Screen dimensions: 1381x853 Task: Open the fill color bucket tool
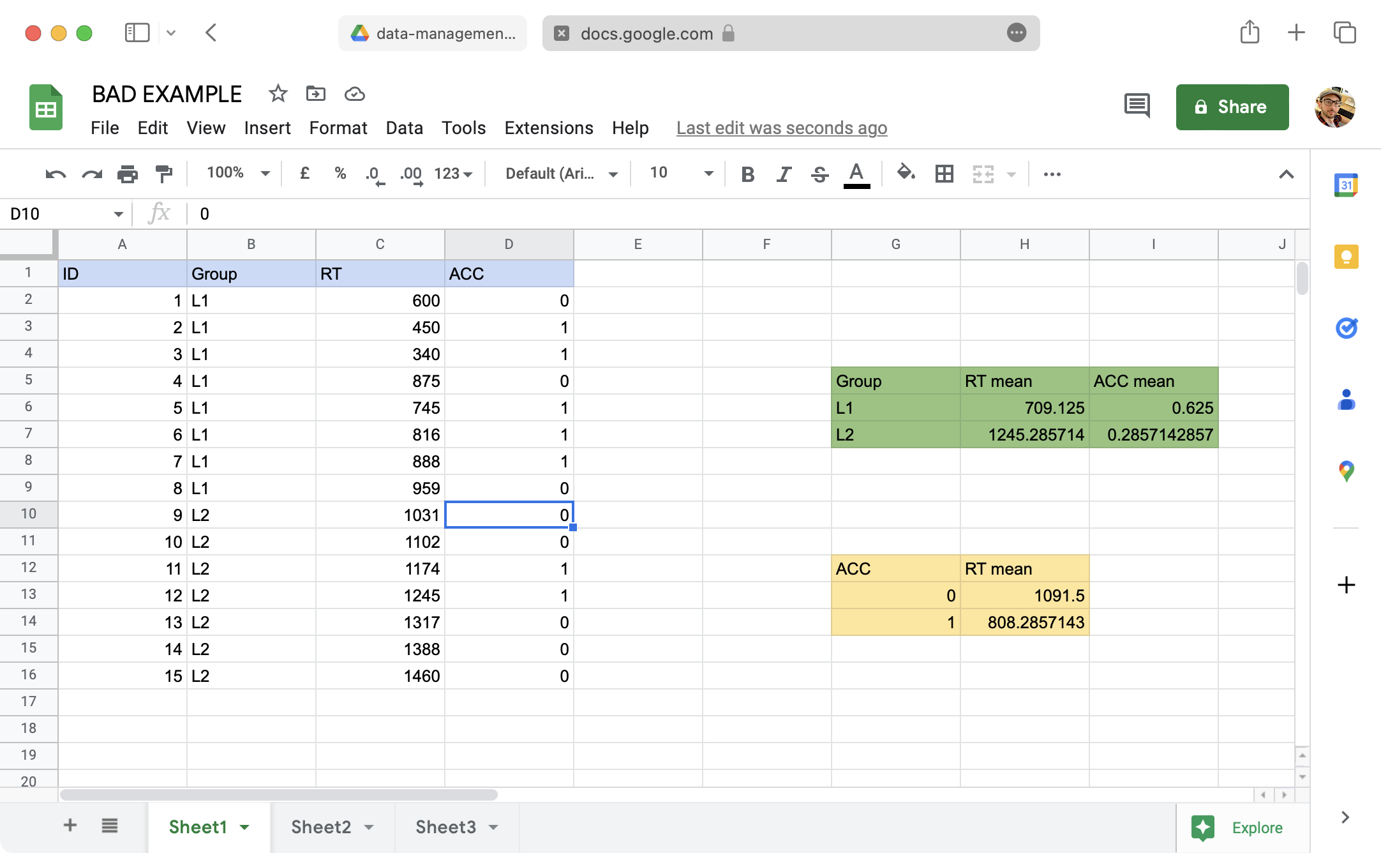[906, 172]
